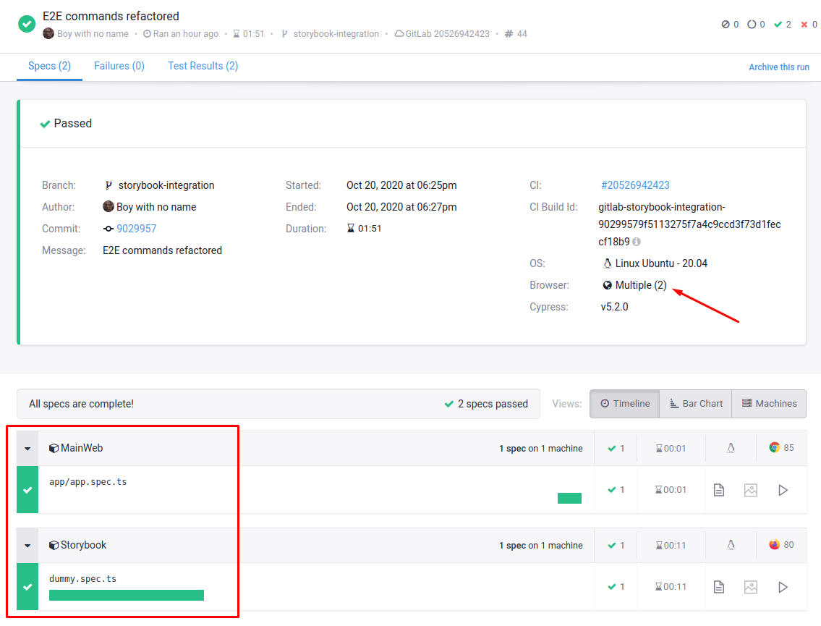Image resolution: width=821 pixels, height=626 pixels.
Task: Click the info icon beside CI Build Id
Action: click(637, 242)
